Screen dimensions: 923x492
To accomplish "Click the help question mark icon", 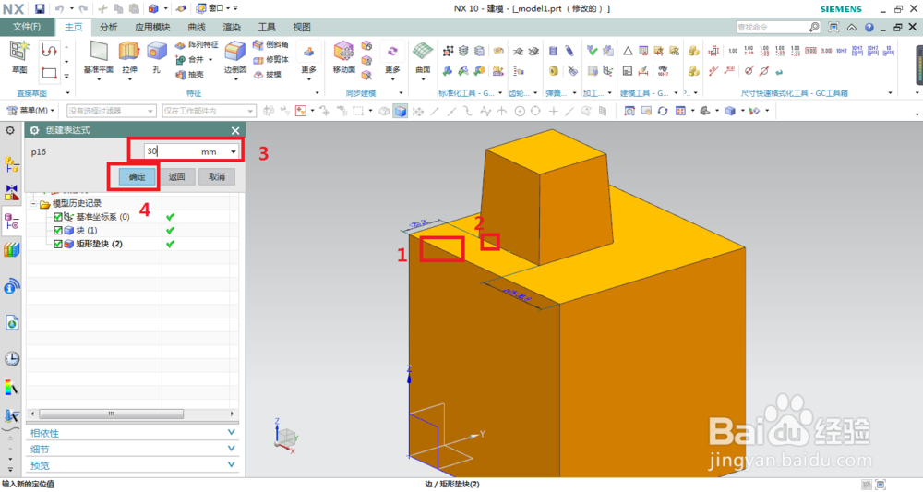I will pyautogui.click(x=869, y=27).
